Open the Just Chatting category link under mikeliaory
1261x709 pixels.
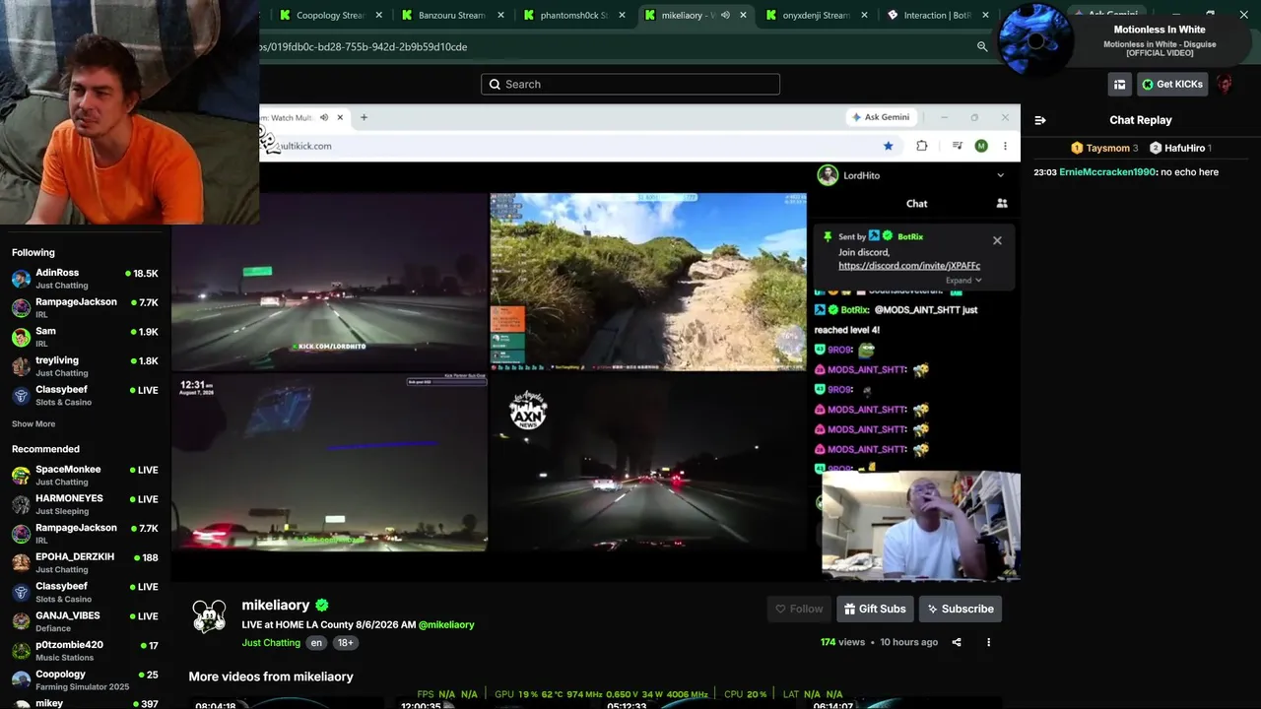pyautogui.click(x=271, y=643)
